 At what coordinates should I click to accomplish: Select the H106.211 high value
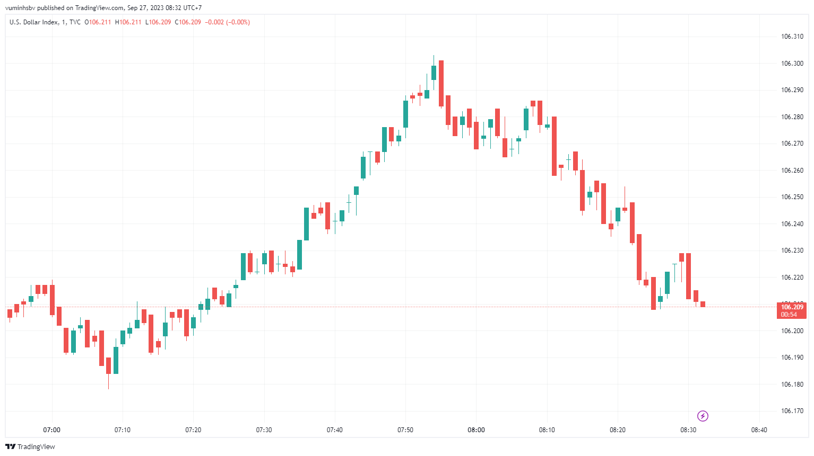click(128, 22)
